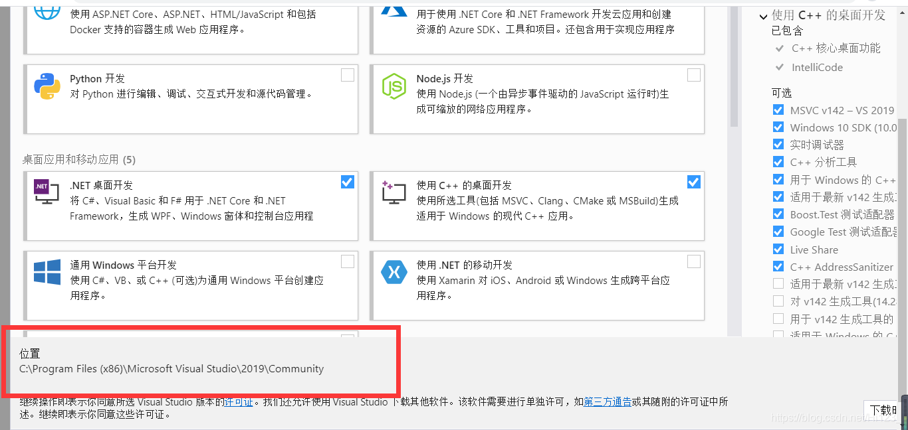Open the 许可证 link
The height and width of the screenshot is (430, 908).
(x=238, y=401)
